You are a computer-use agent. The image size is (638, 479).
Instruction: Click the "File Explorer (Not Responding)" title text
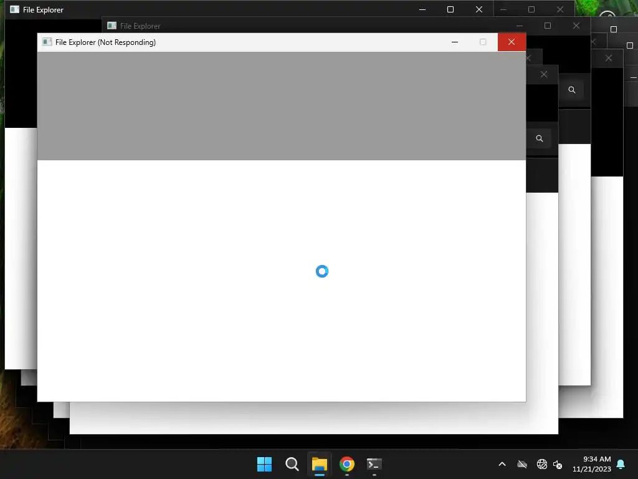tap(105, 42)
